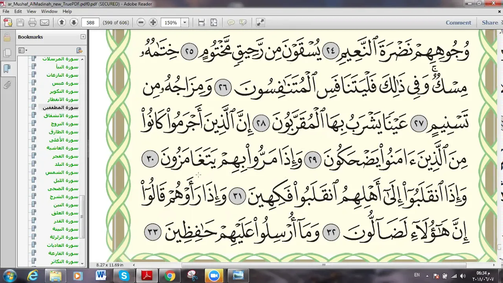This screenshot has height=283, width=503.
Task: Select the bookmark سورة الضحى
Action: 63,189
